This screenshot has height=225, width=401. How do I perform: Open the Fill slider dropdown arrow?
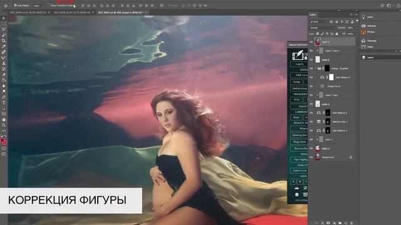tap(356, 34)
